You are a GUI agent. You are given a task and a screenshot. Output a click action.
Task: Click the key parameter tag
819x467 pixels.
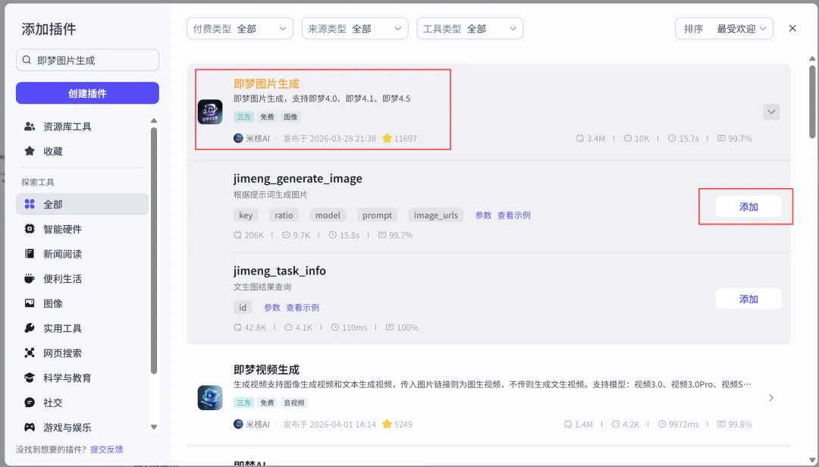246,215
